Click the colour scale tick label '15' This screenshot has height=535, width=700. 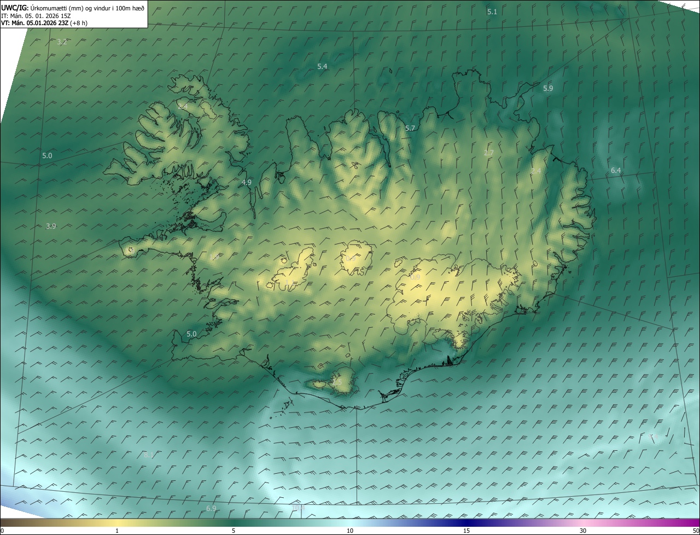466,531
